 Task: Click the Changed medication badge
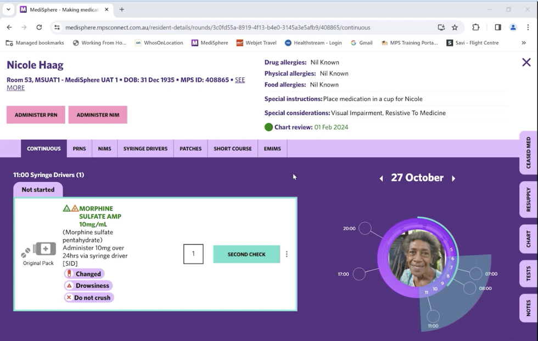point(85,274)
